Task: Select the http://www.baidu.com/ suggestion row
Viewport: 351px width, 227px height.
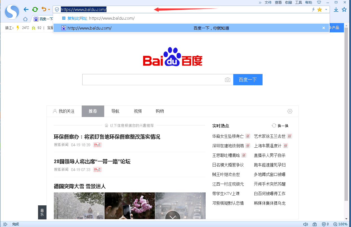Action: 191,28
